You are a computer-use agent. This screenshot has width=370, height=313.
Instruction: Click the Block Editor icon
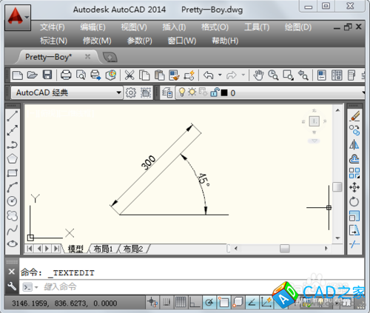tap(189, 75)
